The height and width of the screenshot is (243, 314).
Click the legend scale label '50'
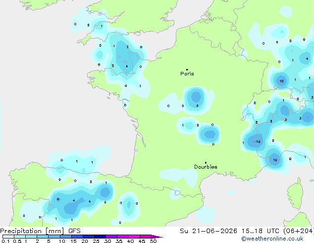click(153, 241)
